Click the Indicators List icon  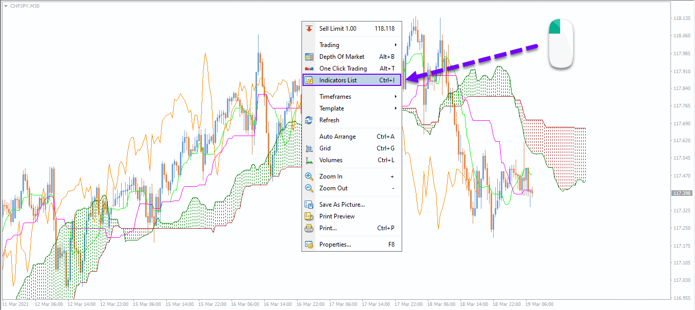click(x=309, y=80)
